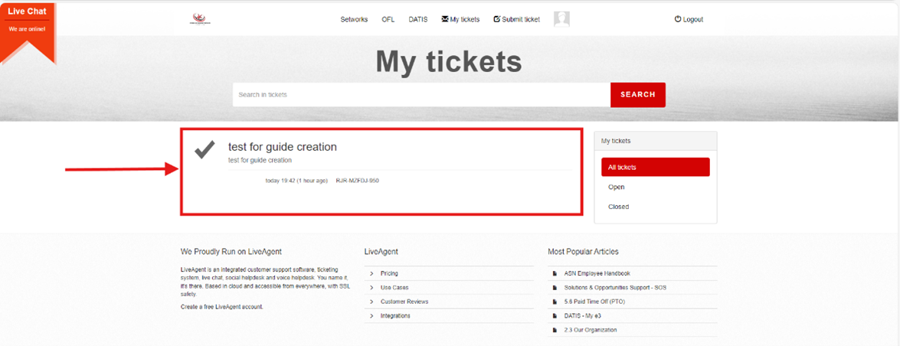The height and width of the screenshot is (346, 900).
Task: Select the All tickets filter
Action: [x=655, y=167]
